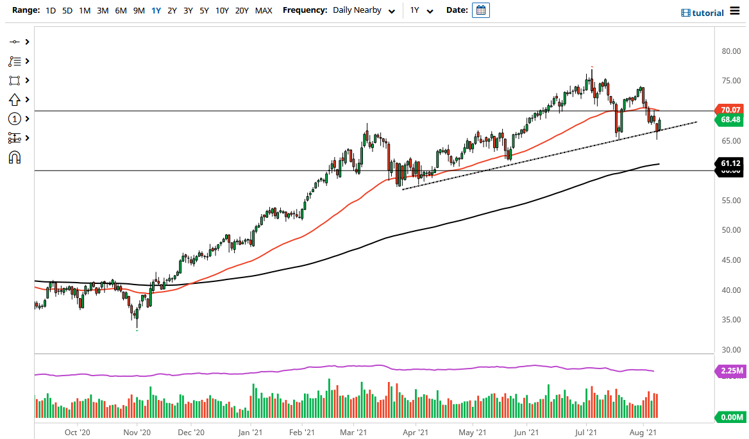Open the tutorial link

coord(708,12)
